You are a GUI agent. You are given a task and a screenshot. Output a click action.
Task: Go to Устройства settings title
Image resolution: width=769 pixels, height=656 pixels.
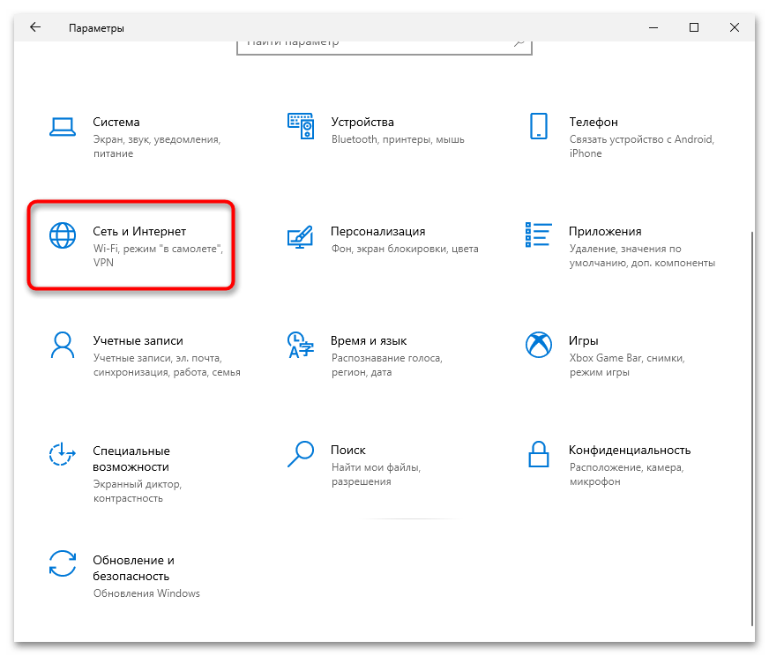[362, 122]
